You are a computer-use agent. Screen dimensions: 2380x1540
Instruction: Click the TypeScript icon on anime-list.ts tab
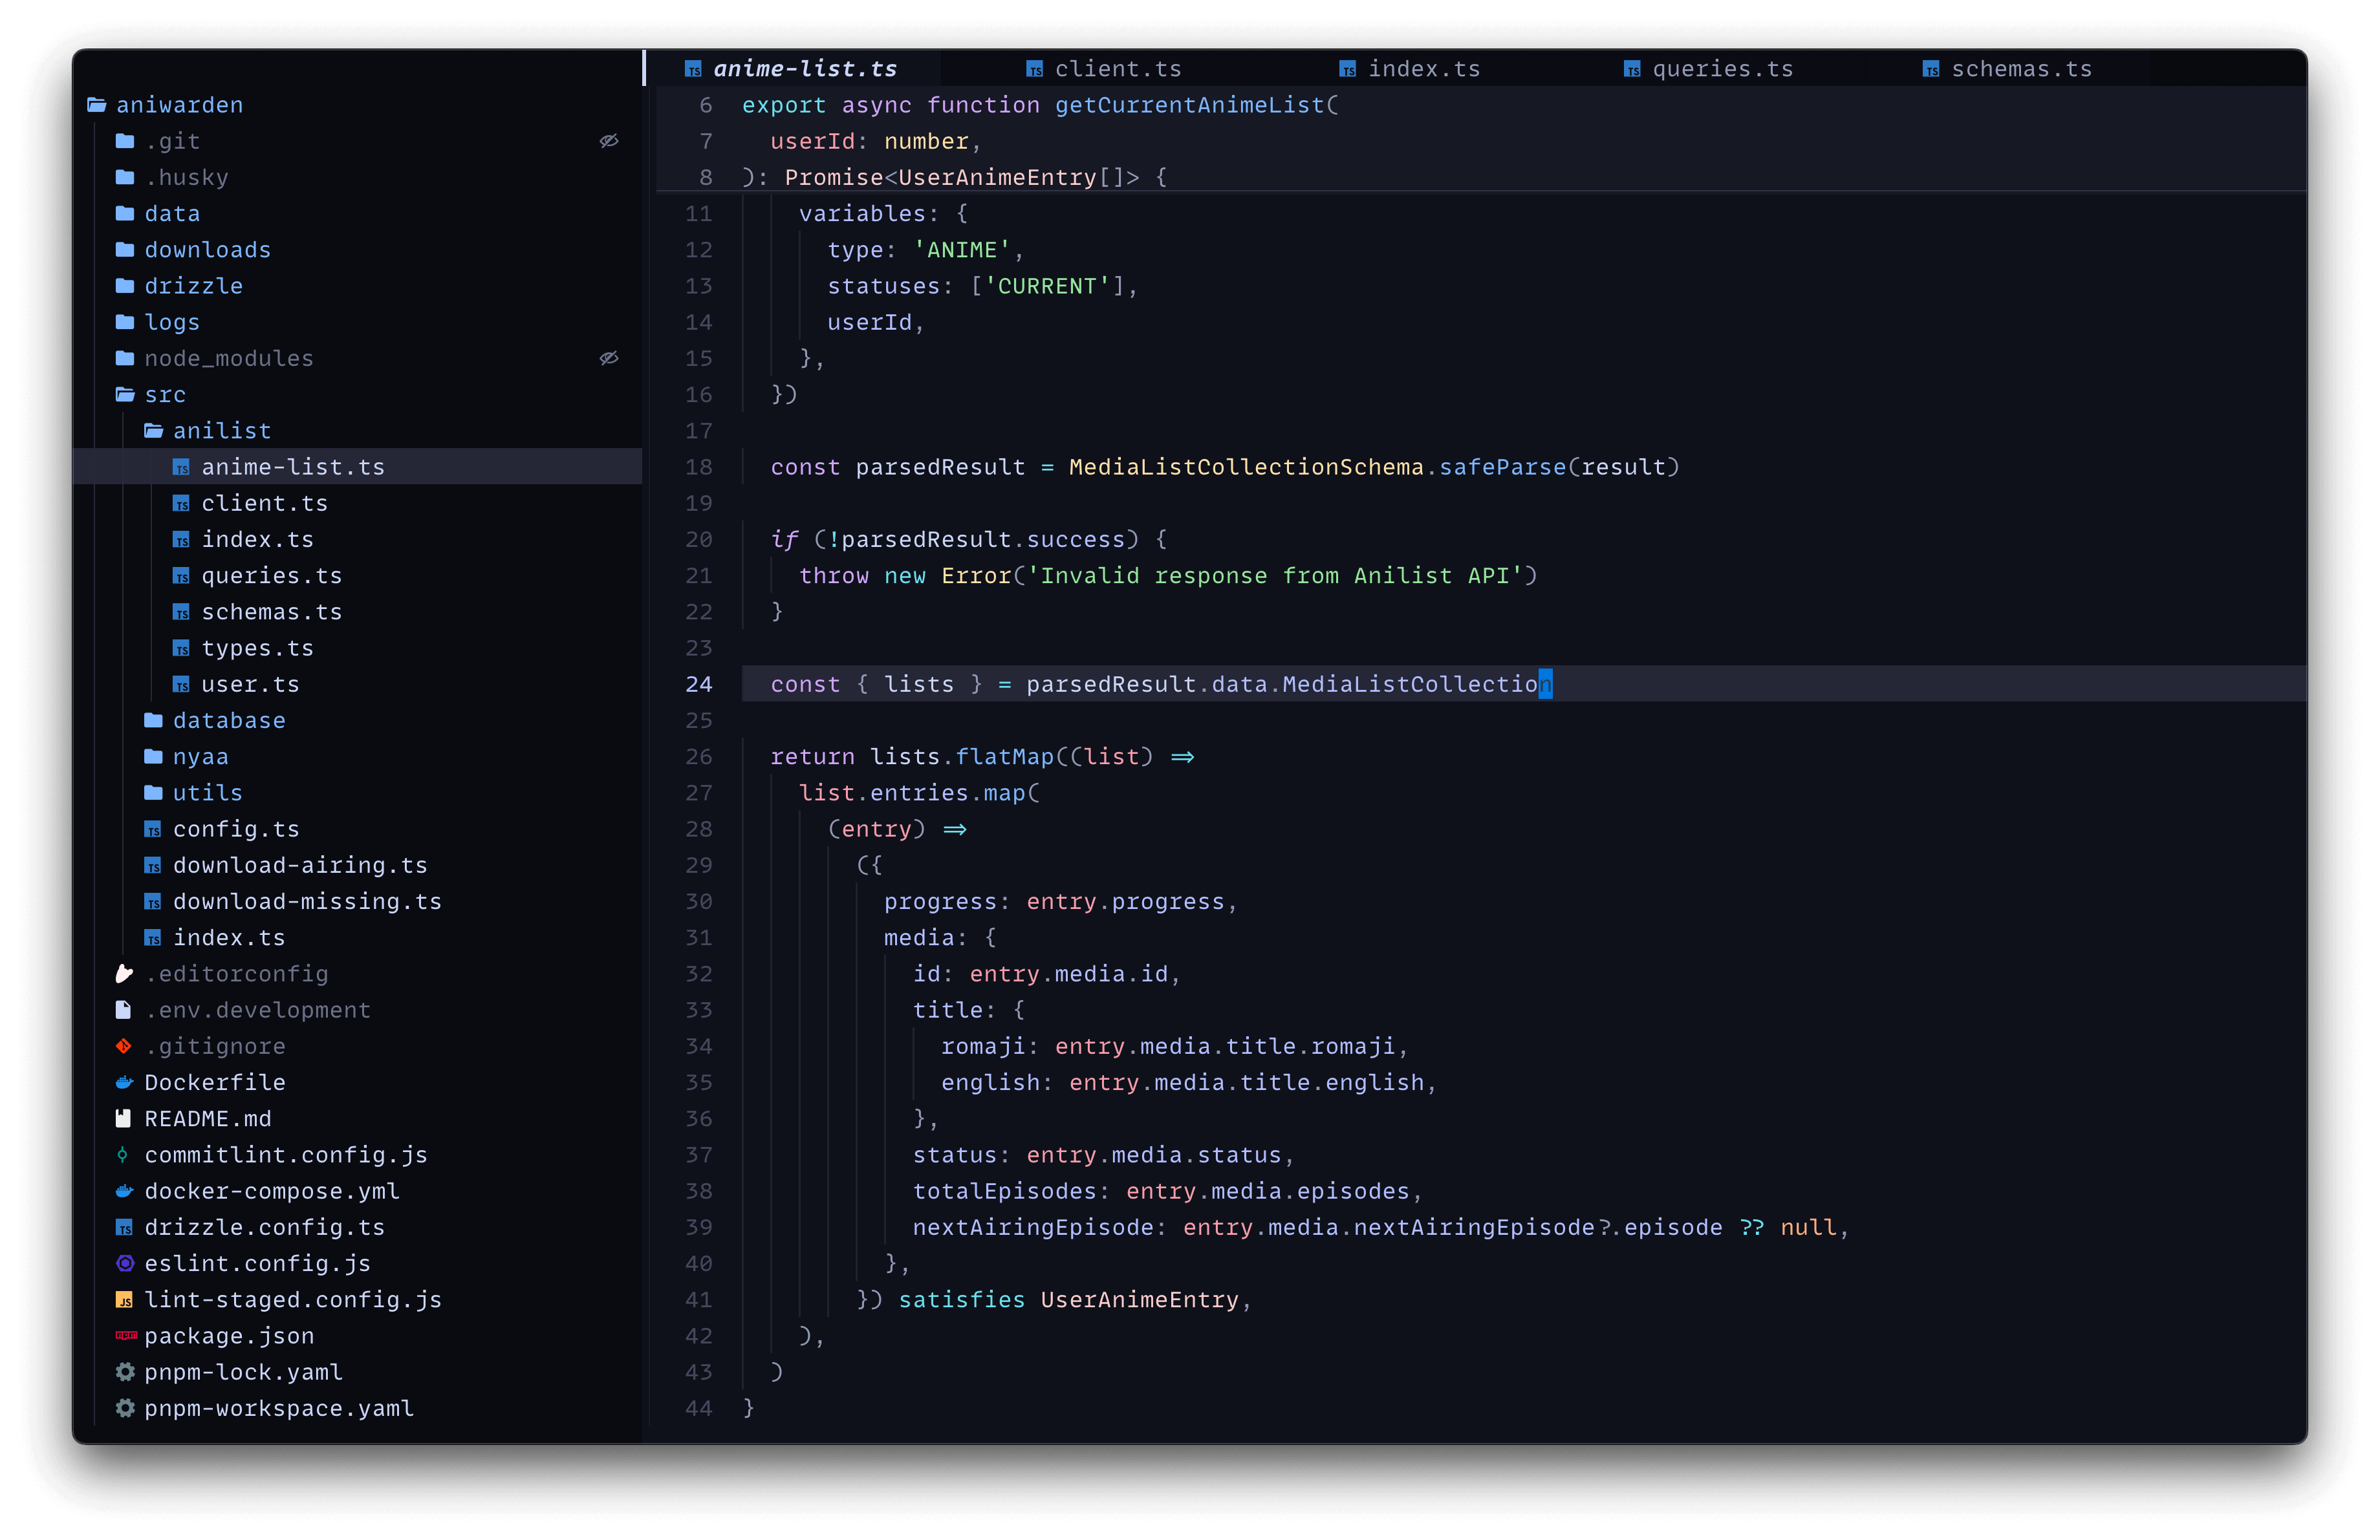click(x=692, y=69)
